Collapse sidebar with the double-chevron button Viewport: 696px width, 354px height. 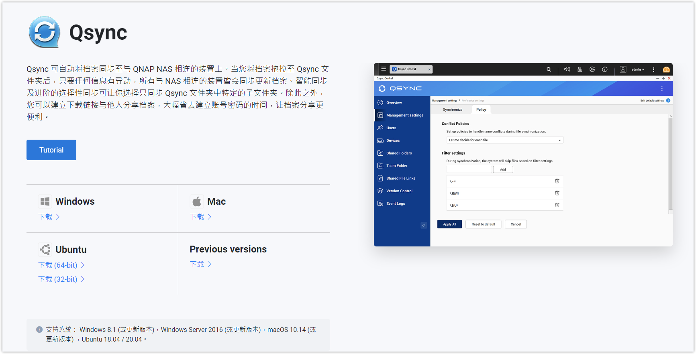424,225
